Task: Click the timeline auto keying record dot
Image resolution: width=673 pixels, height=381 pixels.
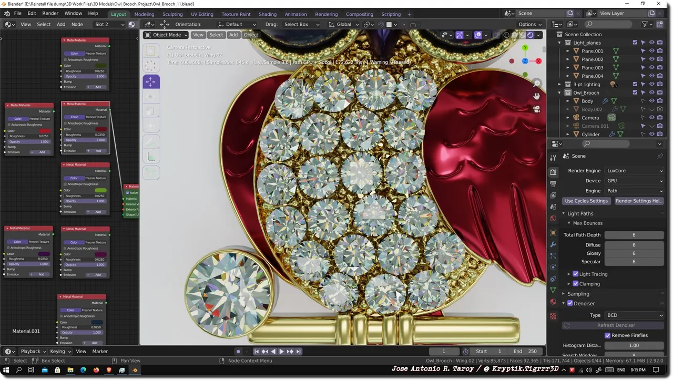Action: pos(238,352)
